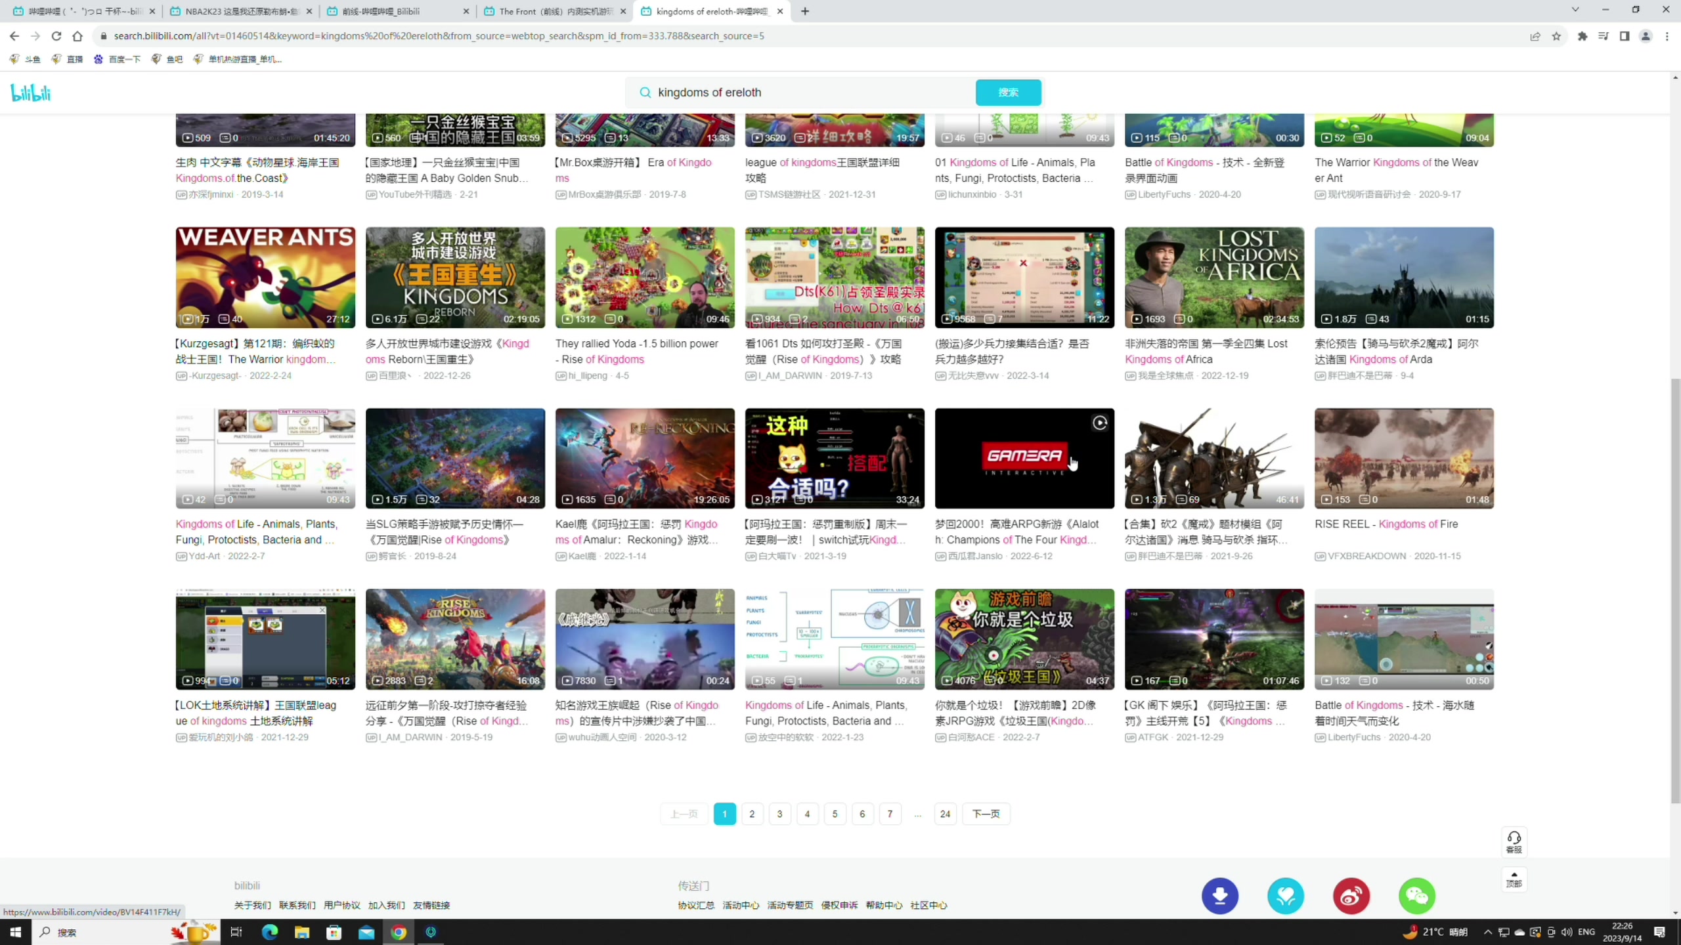The image size is (1681, 945).
Task: Click the browser address bar URL
Action: 439,36
